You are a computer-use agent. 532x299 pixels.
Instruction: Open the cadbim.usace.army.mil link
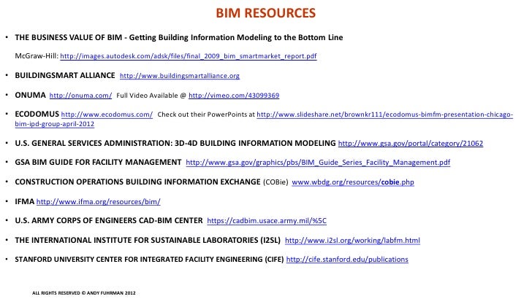pyautogui.click(x=267, y=221)
